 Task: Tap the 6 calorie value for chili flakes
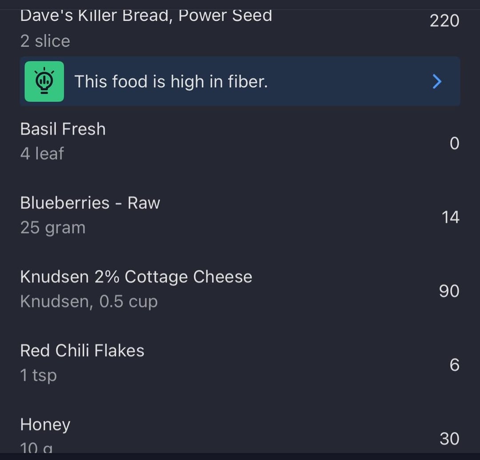[x=455, y=365]
